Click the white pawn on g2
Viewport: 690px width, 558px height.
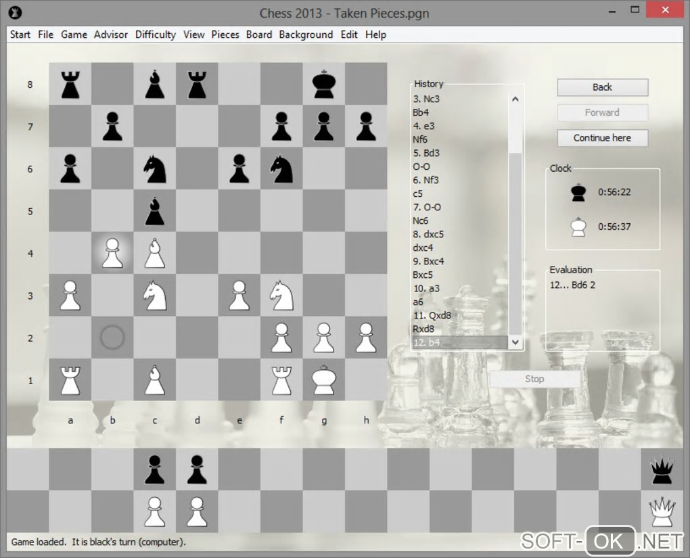click(x=324, y=338)
